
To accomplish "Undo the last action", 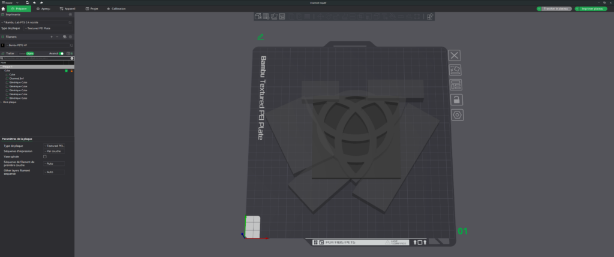I will click(x=34, y=3).
